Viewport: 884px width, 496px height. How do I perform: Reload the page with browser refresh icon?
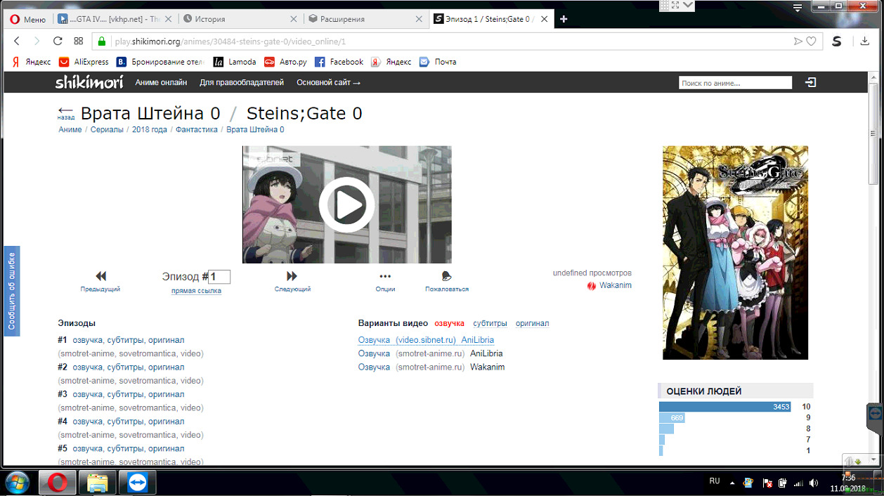tap(58, 41)
